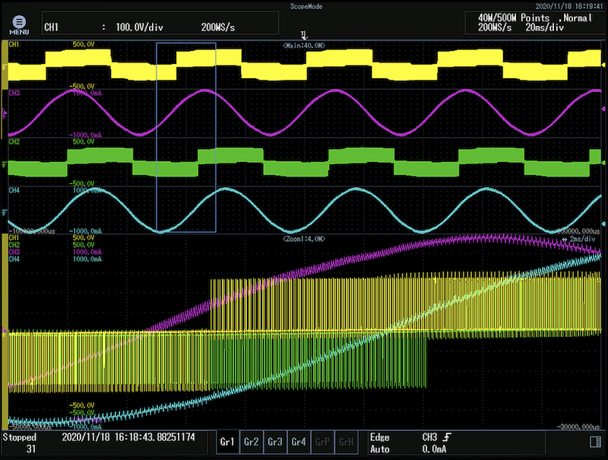Click the acquisition count 31
Image resolution: width=608 pixels, height=460 pixels.
coord(31,449)
